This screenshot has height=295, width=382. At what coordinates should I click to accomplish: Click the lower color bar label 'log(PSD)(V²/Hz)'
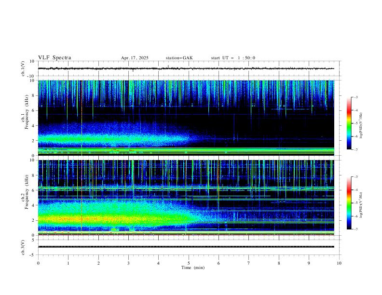361,205
